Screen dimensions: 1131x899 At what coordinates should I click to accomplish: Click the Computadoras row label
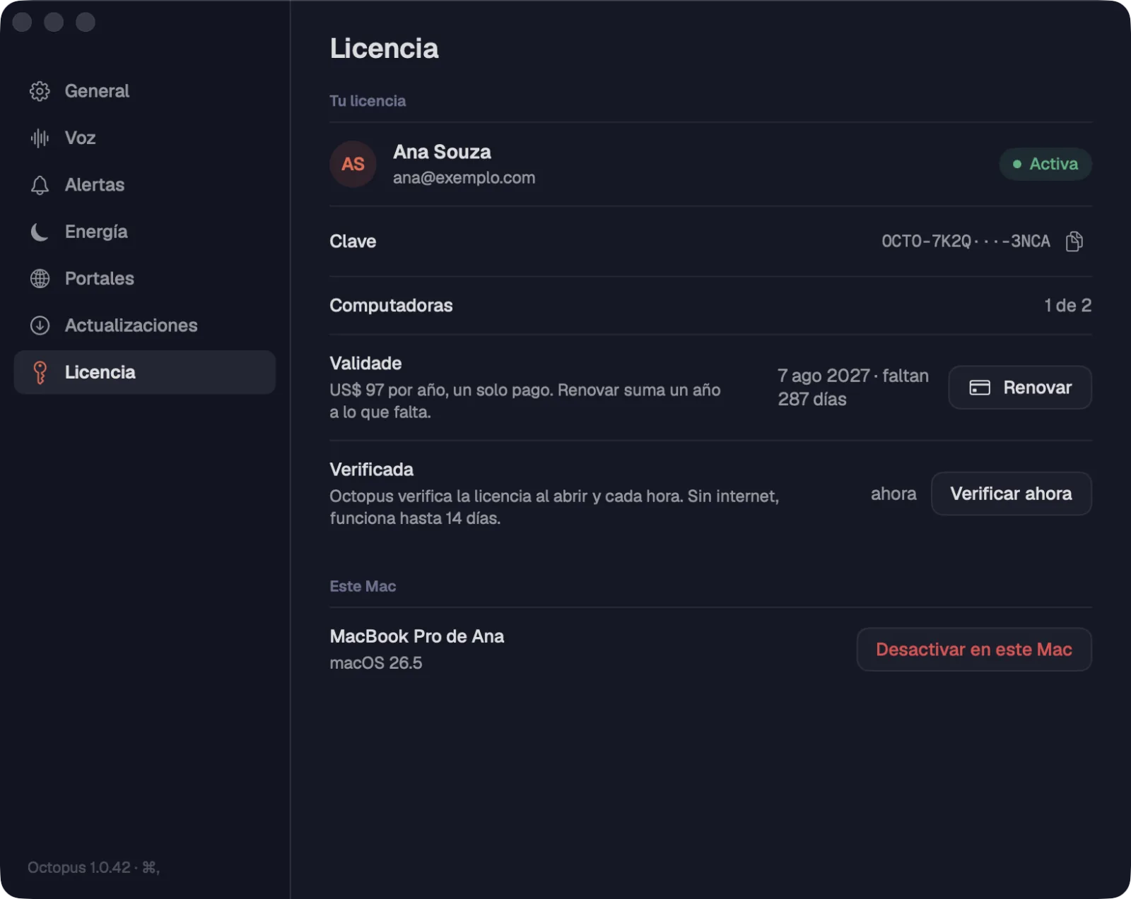[391, 306]
